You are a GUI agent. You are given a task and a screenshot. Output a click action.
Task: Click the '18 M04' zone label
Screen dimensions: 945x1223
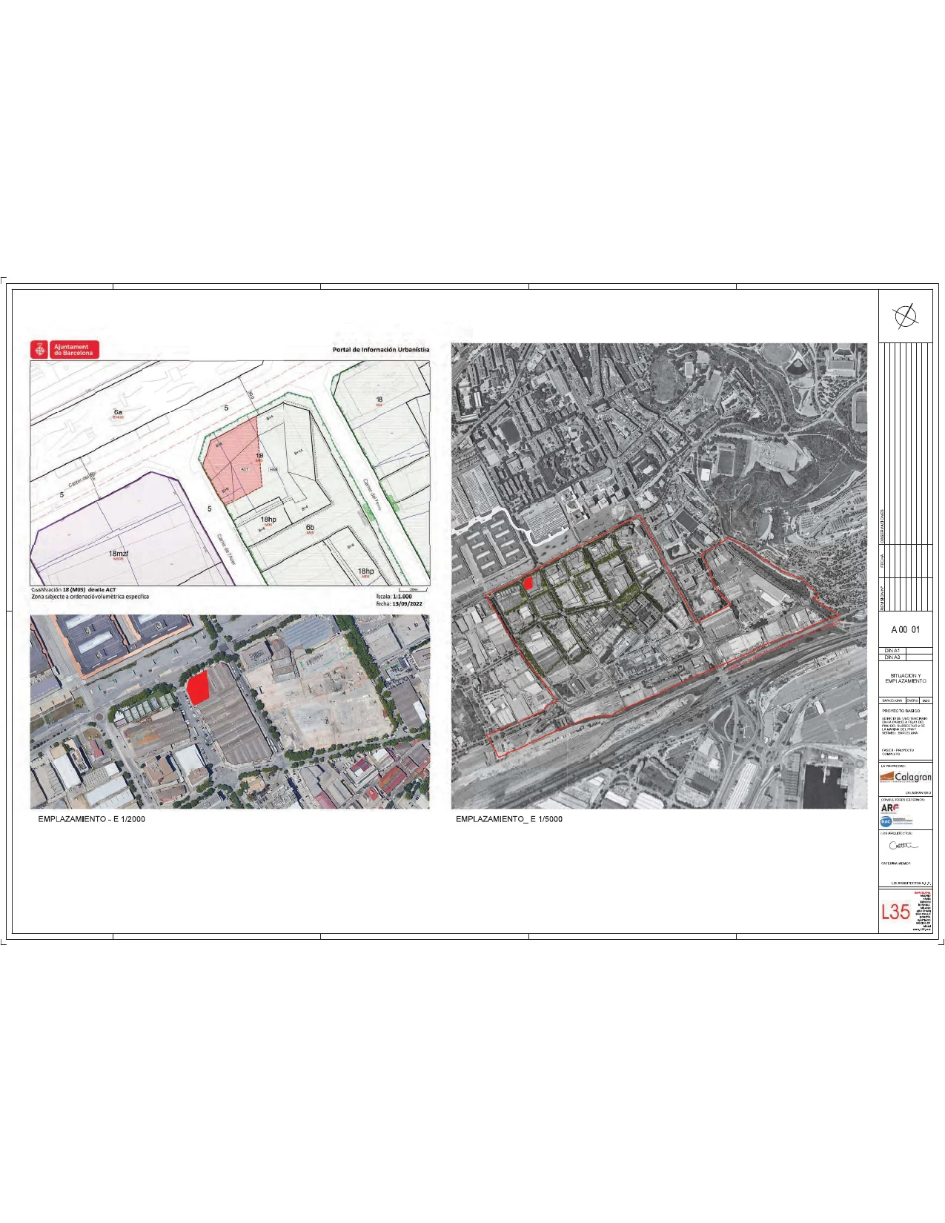point(379,401)
